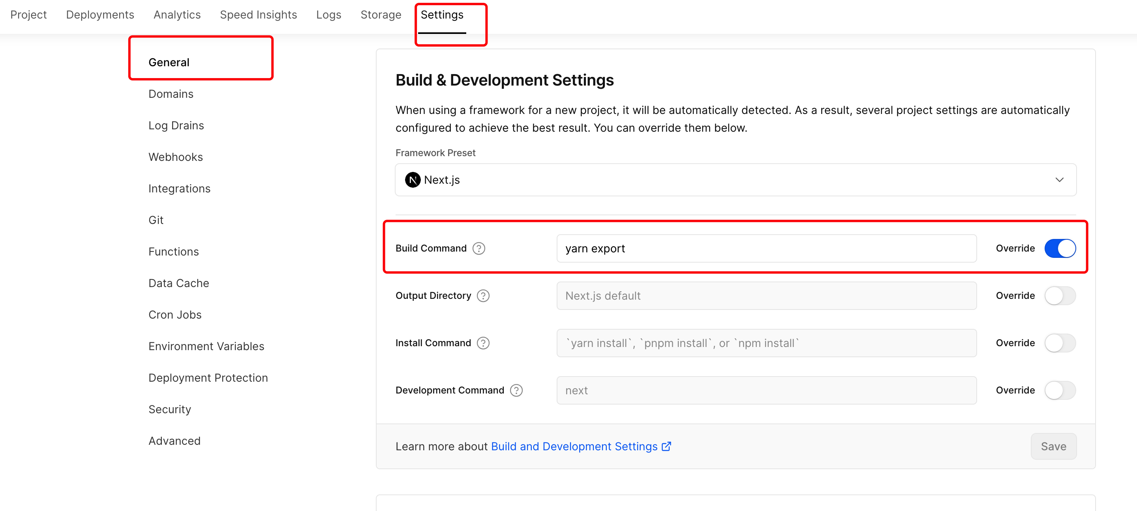Click the Build Command help icon
Screen dimensions: 1137x511
[478, 248]
